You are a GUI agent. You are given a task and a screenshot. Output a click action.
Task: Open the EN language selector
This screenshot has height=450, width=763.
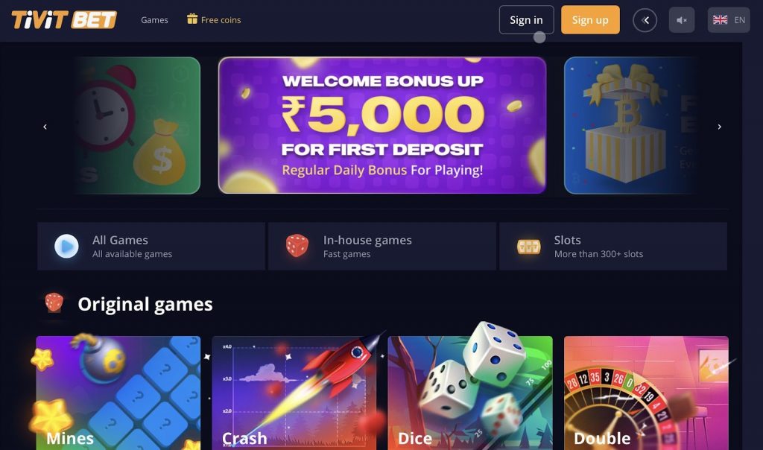[729, 20]
